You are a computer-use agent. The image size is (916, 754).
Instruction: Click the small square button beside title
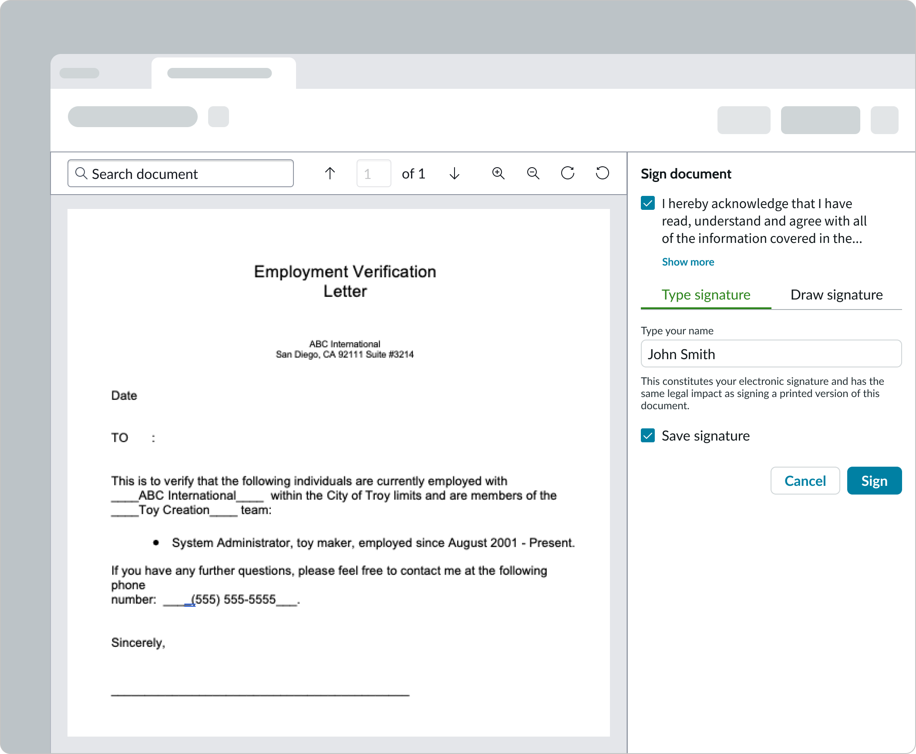coord(219,117)
